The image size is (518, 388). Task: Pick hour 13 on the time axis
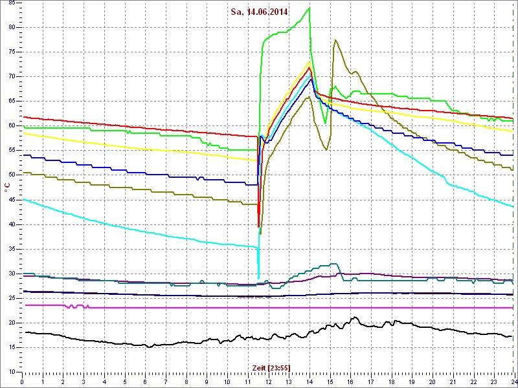289,382
